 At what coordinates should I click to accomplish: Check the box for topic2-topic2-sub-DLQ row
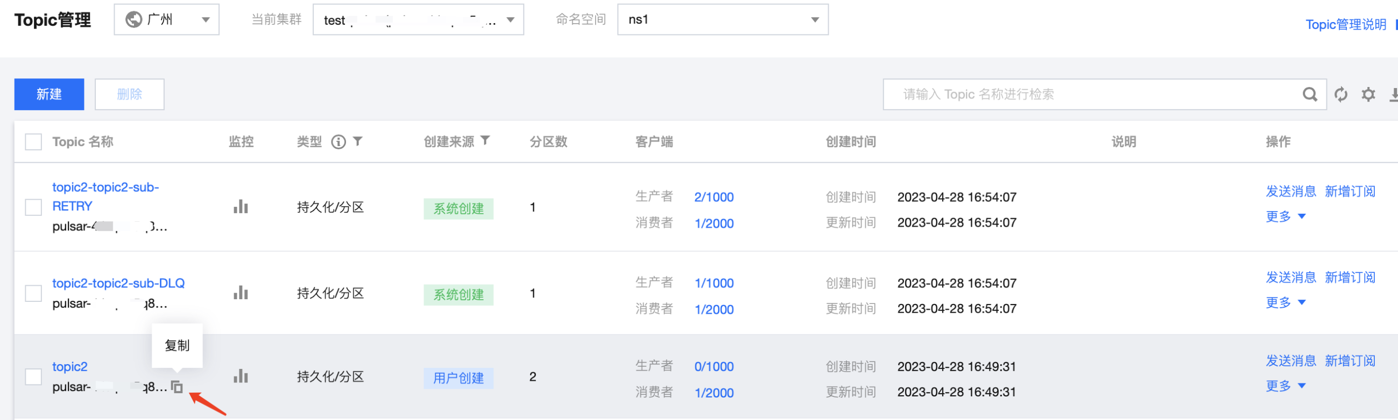click(x=34, y=293)
